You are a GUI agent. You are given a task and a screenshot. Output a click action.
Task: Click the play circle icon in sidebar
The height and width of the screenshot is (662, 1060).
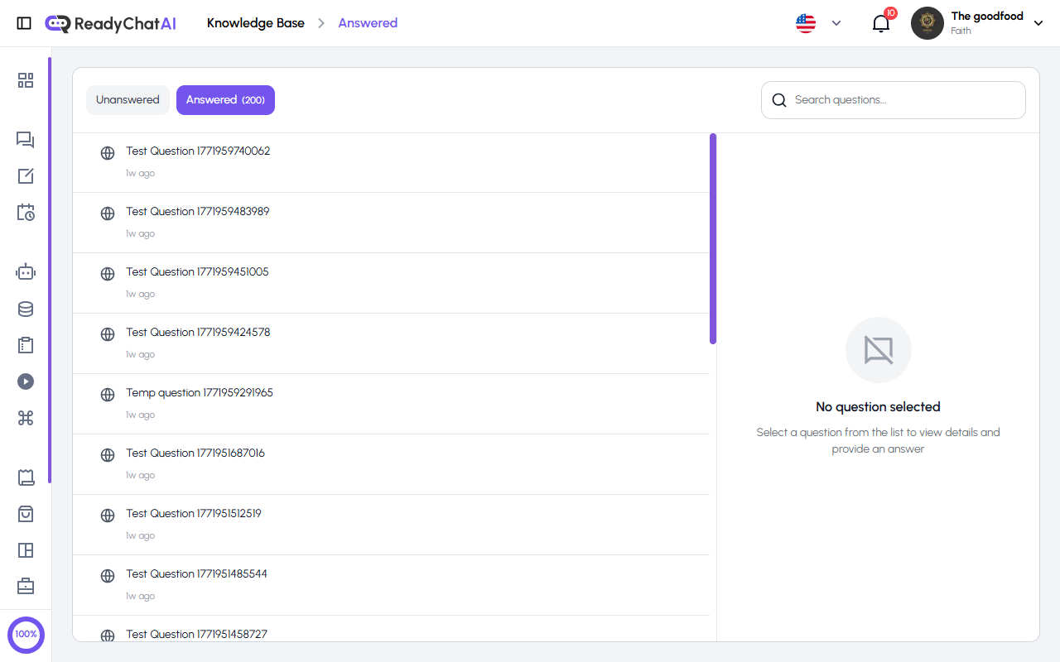(x=25, y=381)
